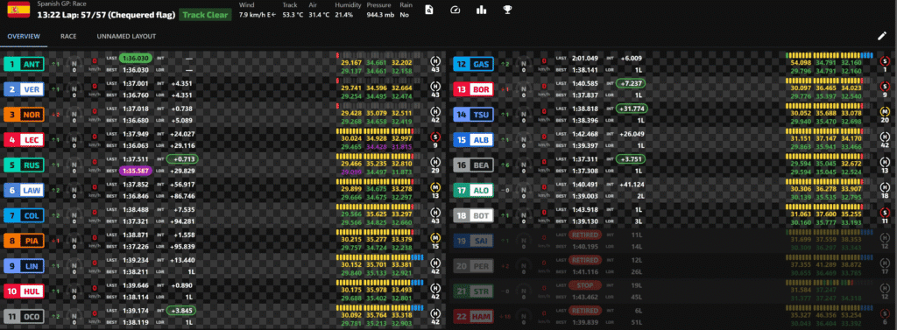Click GAS's mini-sector bar strip
This screenshot has width=897, height=330.
coord(829,55)
